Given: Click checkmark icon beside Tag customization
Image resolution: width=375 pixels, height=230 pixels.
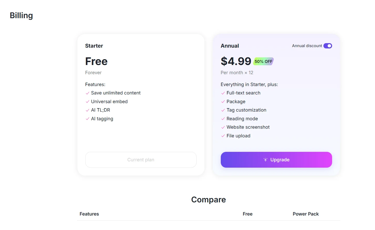Looking at the screenshot, I should [223, 110].
